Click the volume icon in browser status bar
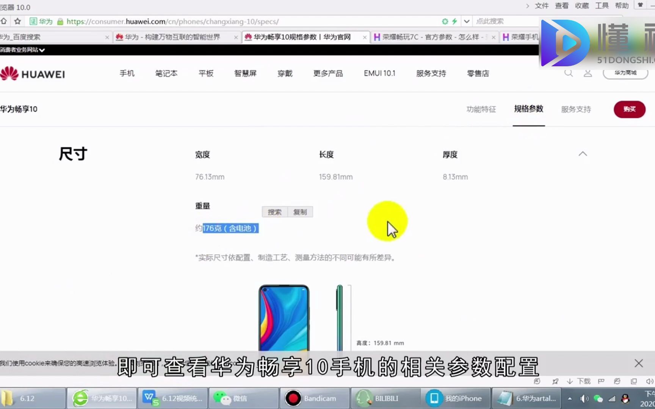Image resolution: width=655 pixels, height=409 pixels. pyautogui.click(x=649, y=381)
